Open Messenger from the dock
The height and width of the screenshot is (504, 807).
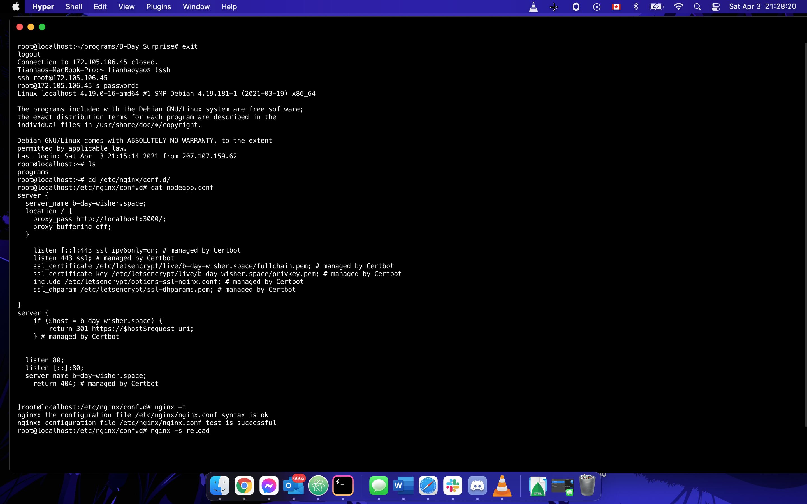pos(269,486)
